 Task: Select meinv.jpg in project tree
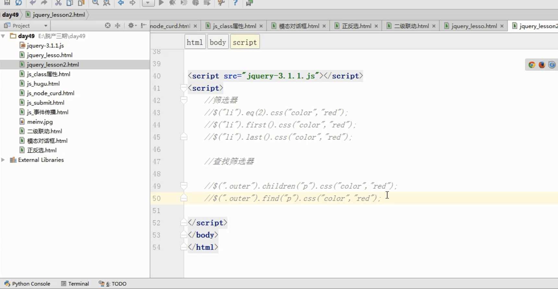click(36, 122)
